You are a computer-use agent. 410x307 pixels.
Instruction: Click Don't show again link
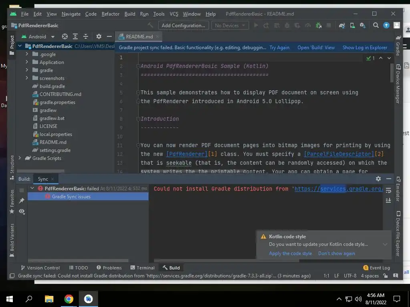pos(336,253)
